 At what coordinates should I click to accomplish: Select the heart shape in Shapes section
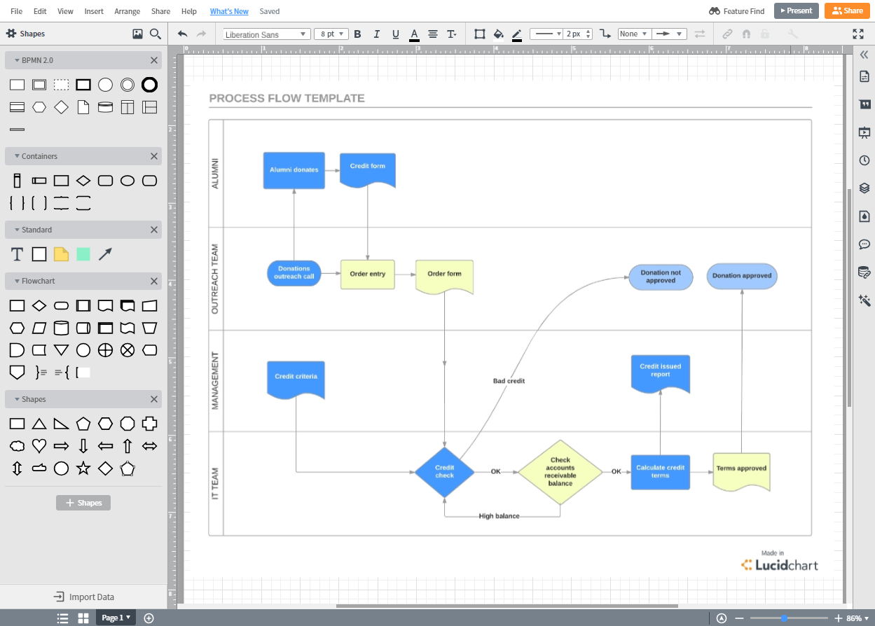click(39, 446)
